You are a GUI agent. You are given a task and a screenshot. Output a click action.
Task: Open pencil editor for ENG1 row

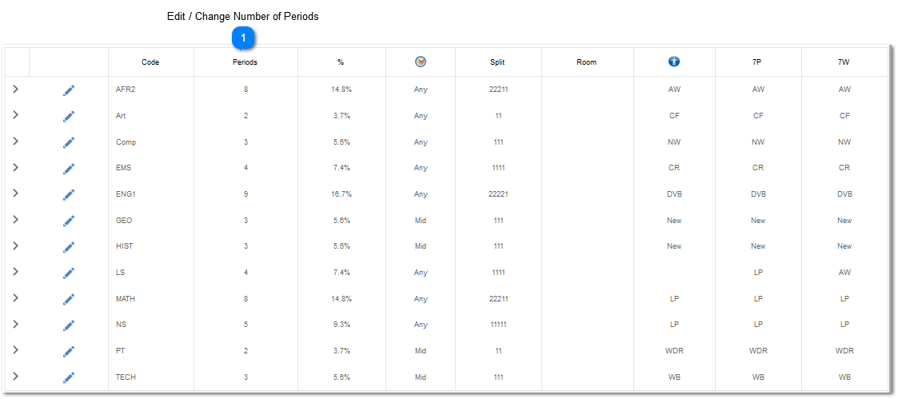pos(69,194)
